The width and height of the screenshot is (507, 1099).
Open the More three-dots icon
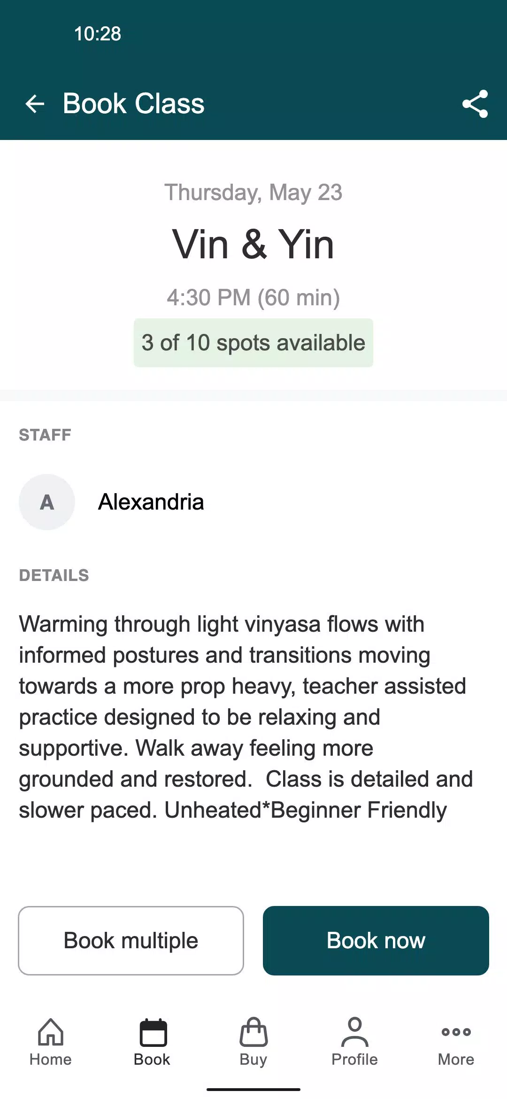456,1032
